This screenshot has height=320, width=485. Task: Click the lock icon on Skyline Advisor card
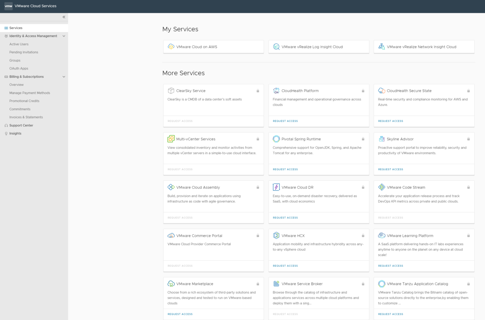[468, 139]
